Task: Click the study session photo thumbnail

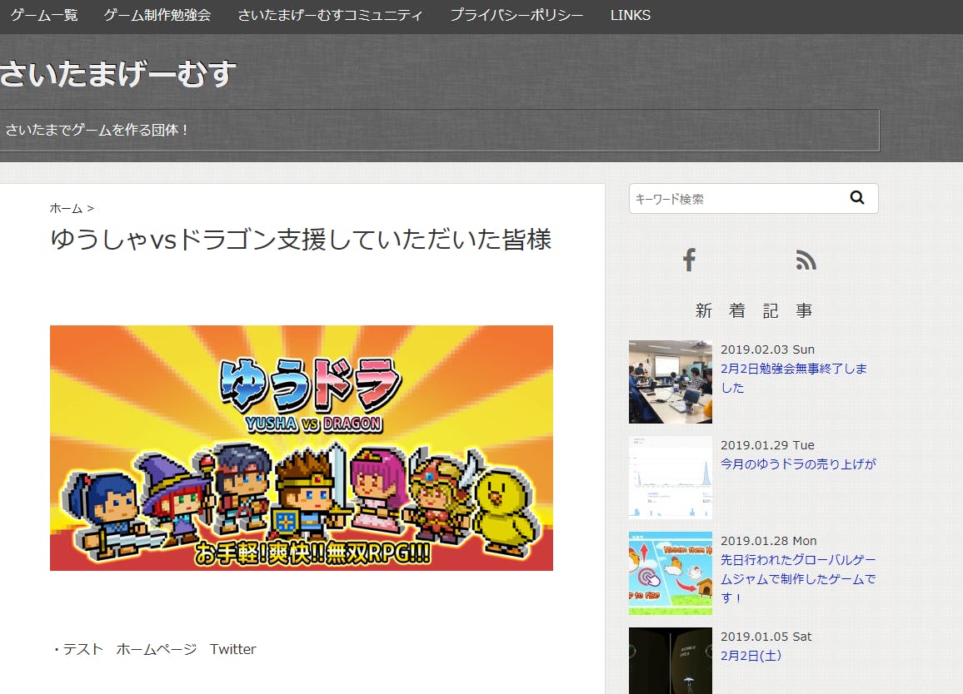Action: coord(670,382)
